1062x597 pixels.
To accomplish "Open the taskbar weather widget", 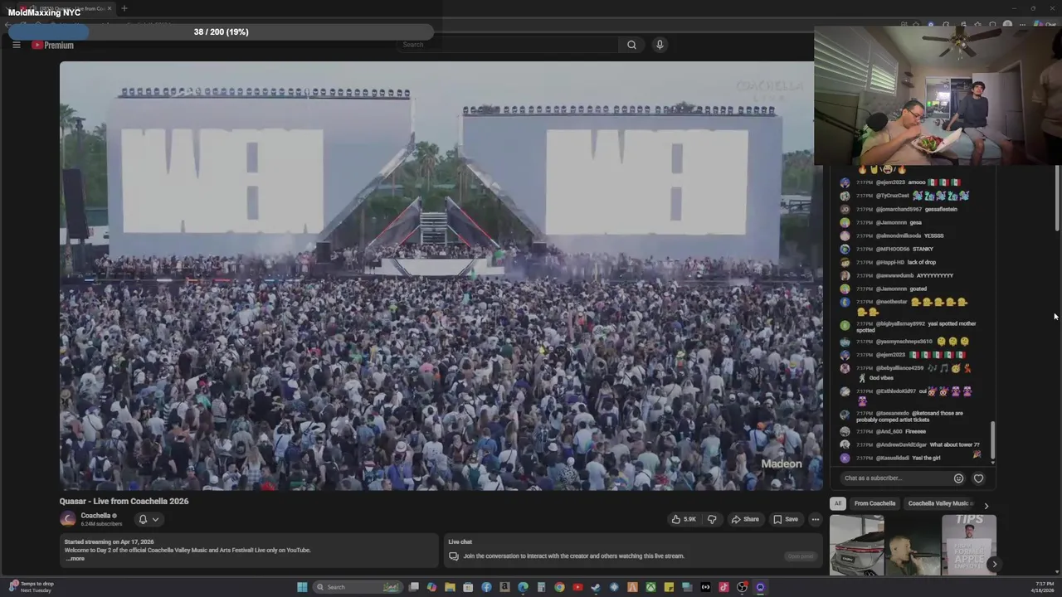I will click(x=32, y=587).
